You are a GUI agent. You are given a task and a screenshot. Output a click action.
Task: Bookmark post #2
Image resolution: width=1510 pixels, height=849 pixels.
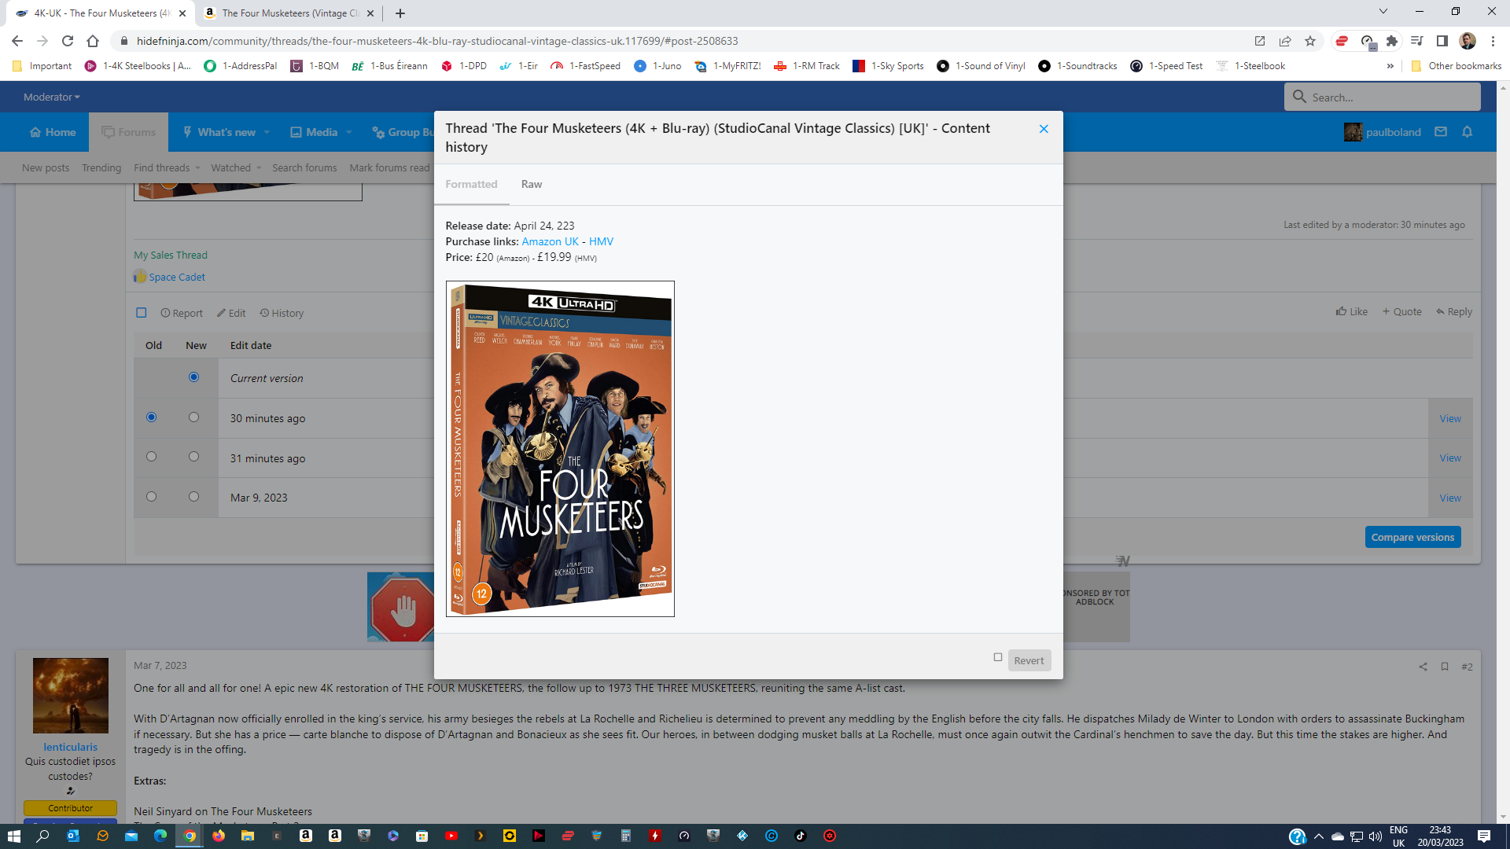pos(1445,667)
